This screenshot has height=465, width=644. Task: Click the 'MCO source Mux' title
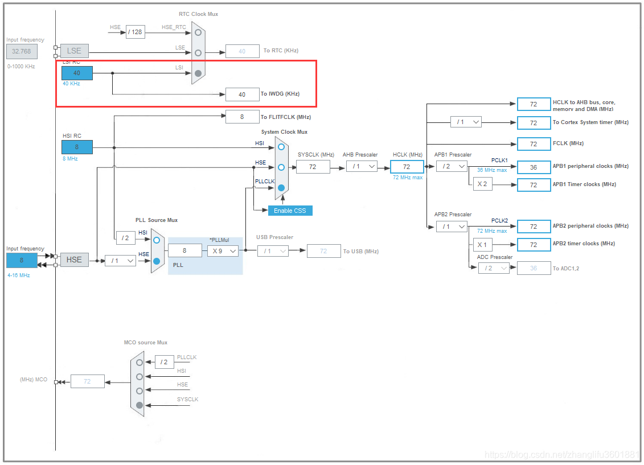[145, 343]
